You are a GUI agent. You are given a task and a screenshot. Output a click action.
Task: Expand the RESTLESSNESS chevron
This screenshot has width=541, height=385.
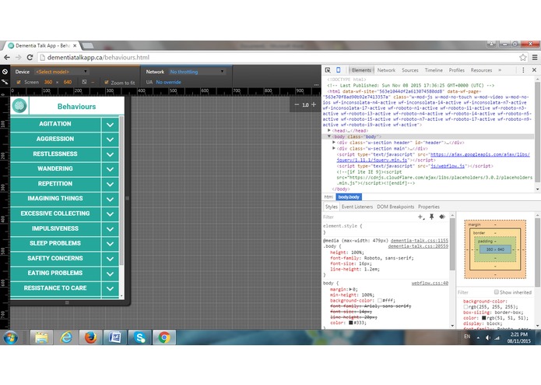[x=110, y=154]
